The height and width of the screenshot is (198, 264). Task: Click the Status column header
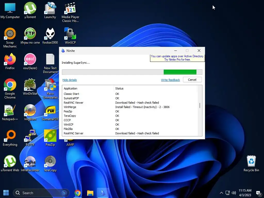[155, 88]
